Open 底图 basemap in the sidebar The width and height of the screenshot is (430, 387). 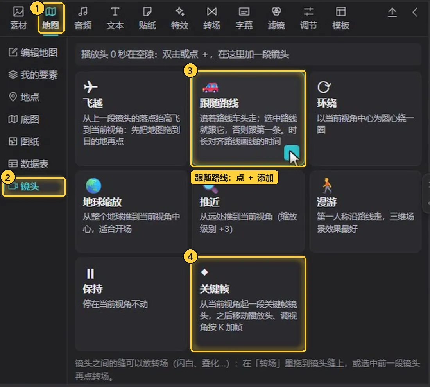pos(33,119)
